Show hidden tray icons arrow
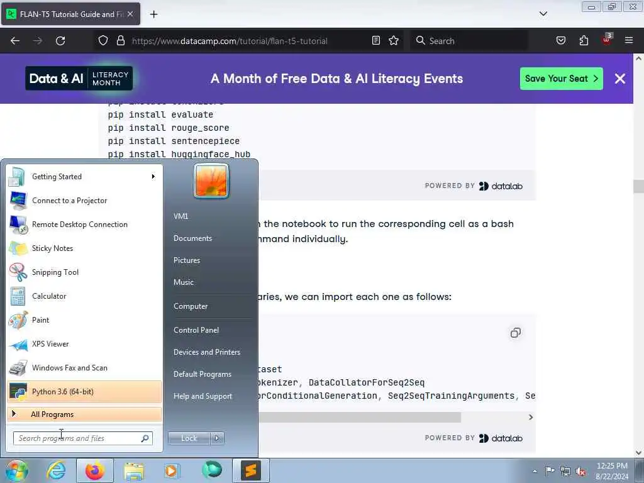This screenshot has height=483, width=644. 535,471
